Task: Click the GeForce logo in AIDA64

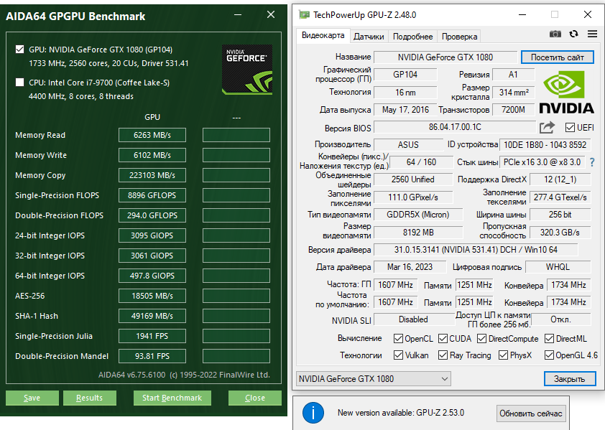Action: tap(247, 70)
